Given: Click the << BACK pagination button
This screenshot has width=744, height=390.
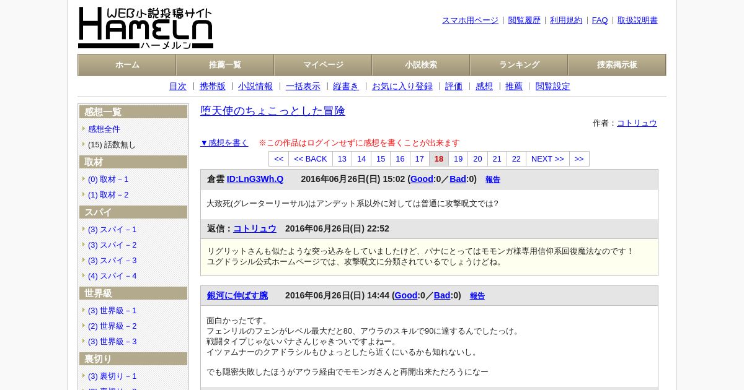Looking at the screenshot, I should tap(311, 159).
